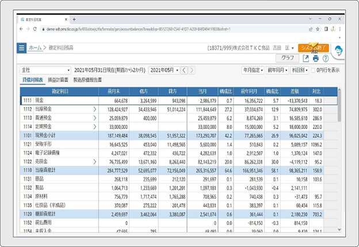Screen dimensions: 359x247
Task: Select the 1121 受取手形 row
Action: (178, 145)
